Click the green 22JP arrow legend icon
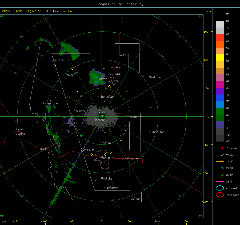 220,175
